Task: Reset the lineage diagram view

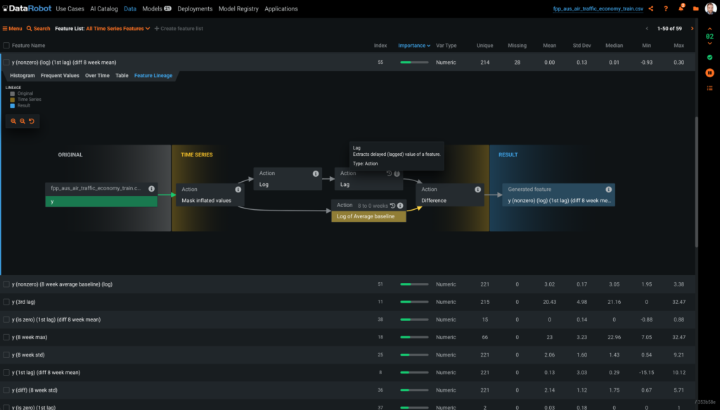Action: [32, 121]
